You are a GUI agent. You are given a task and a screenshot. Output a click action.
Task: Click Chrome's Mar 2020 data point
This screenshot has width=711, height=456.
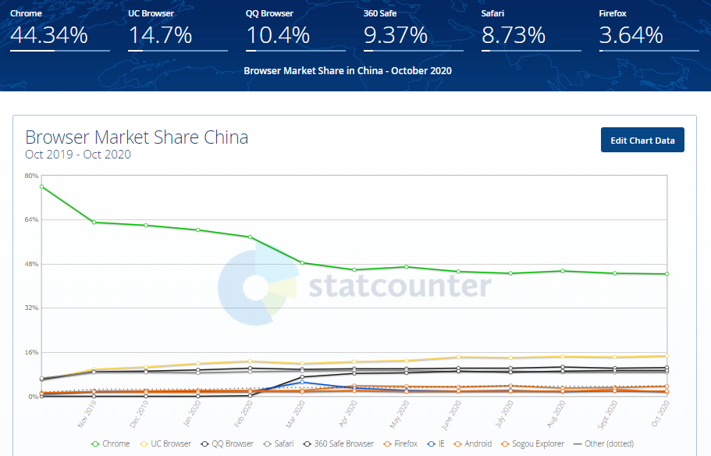pos(303,262)
